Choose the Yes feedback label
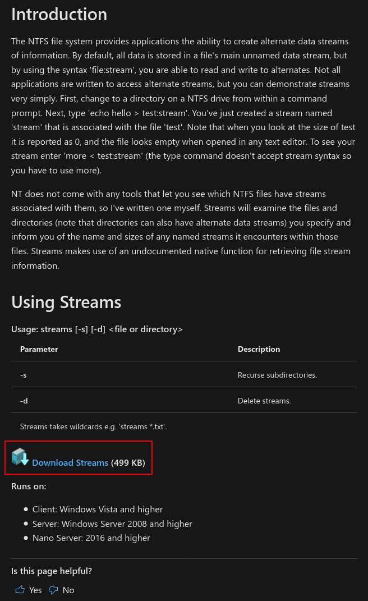Viewport: 368px width, 601px height. (x=35, y=590)
